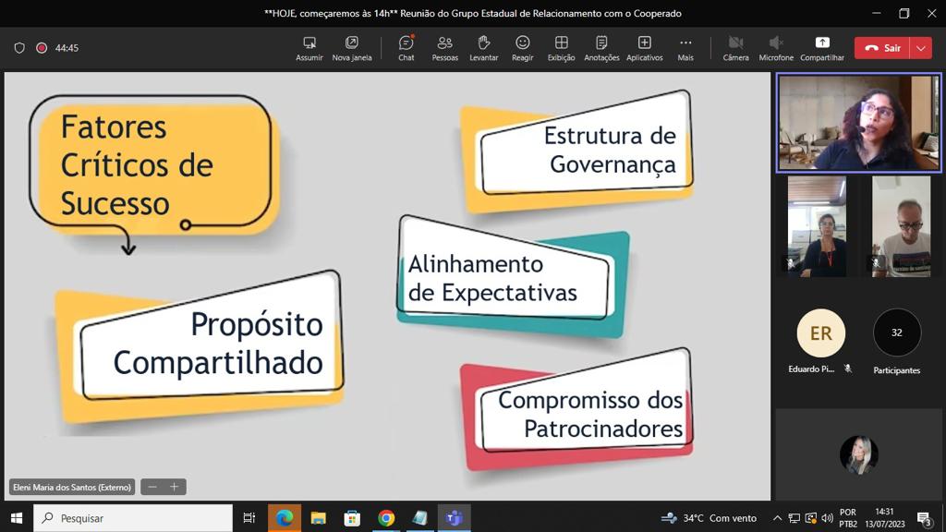Leave the meeting with Sair
This screenshot has width=946, height=532.
pos(882,48)
